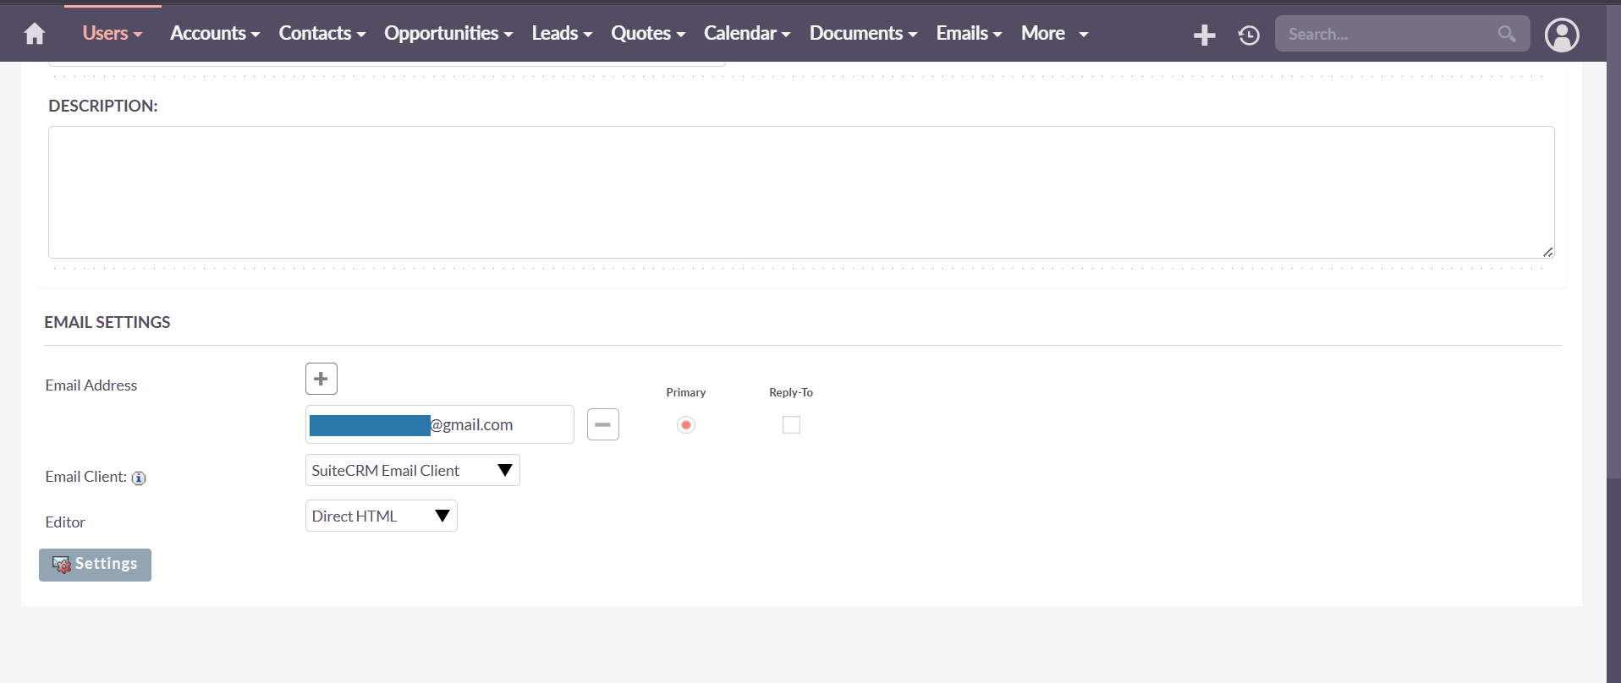Go to the home icon in navbar
This screenshot has width=1621, height=683.
point(35,34)
